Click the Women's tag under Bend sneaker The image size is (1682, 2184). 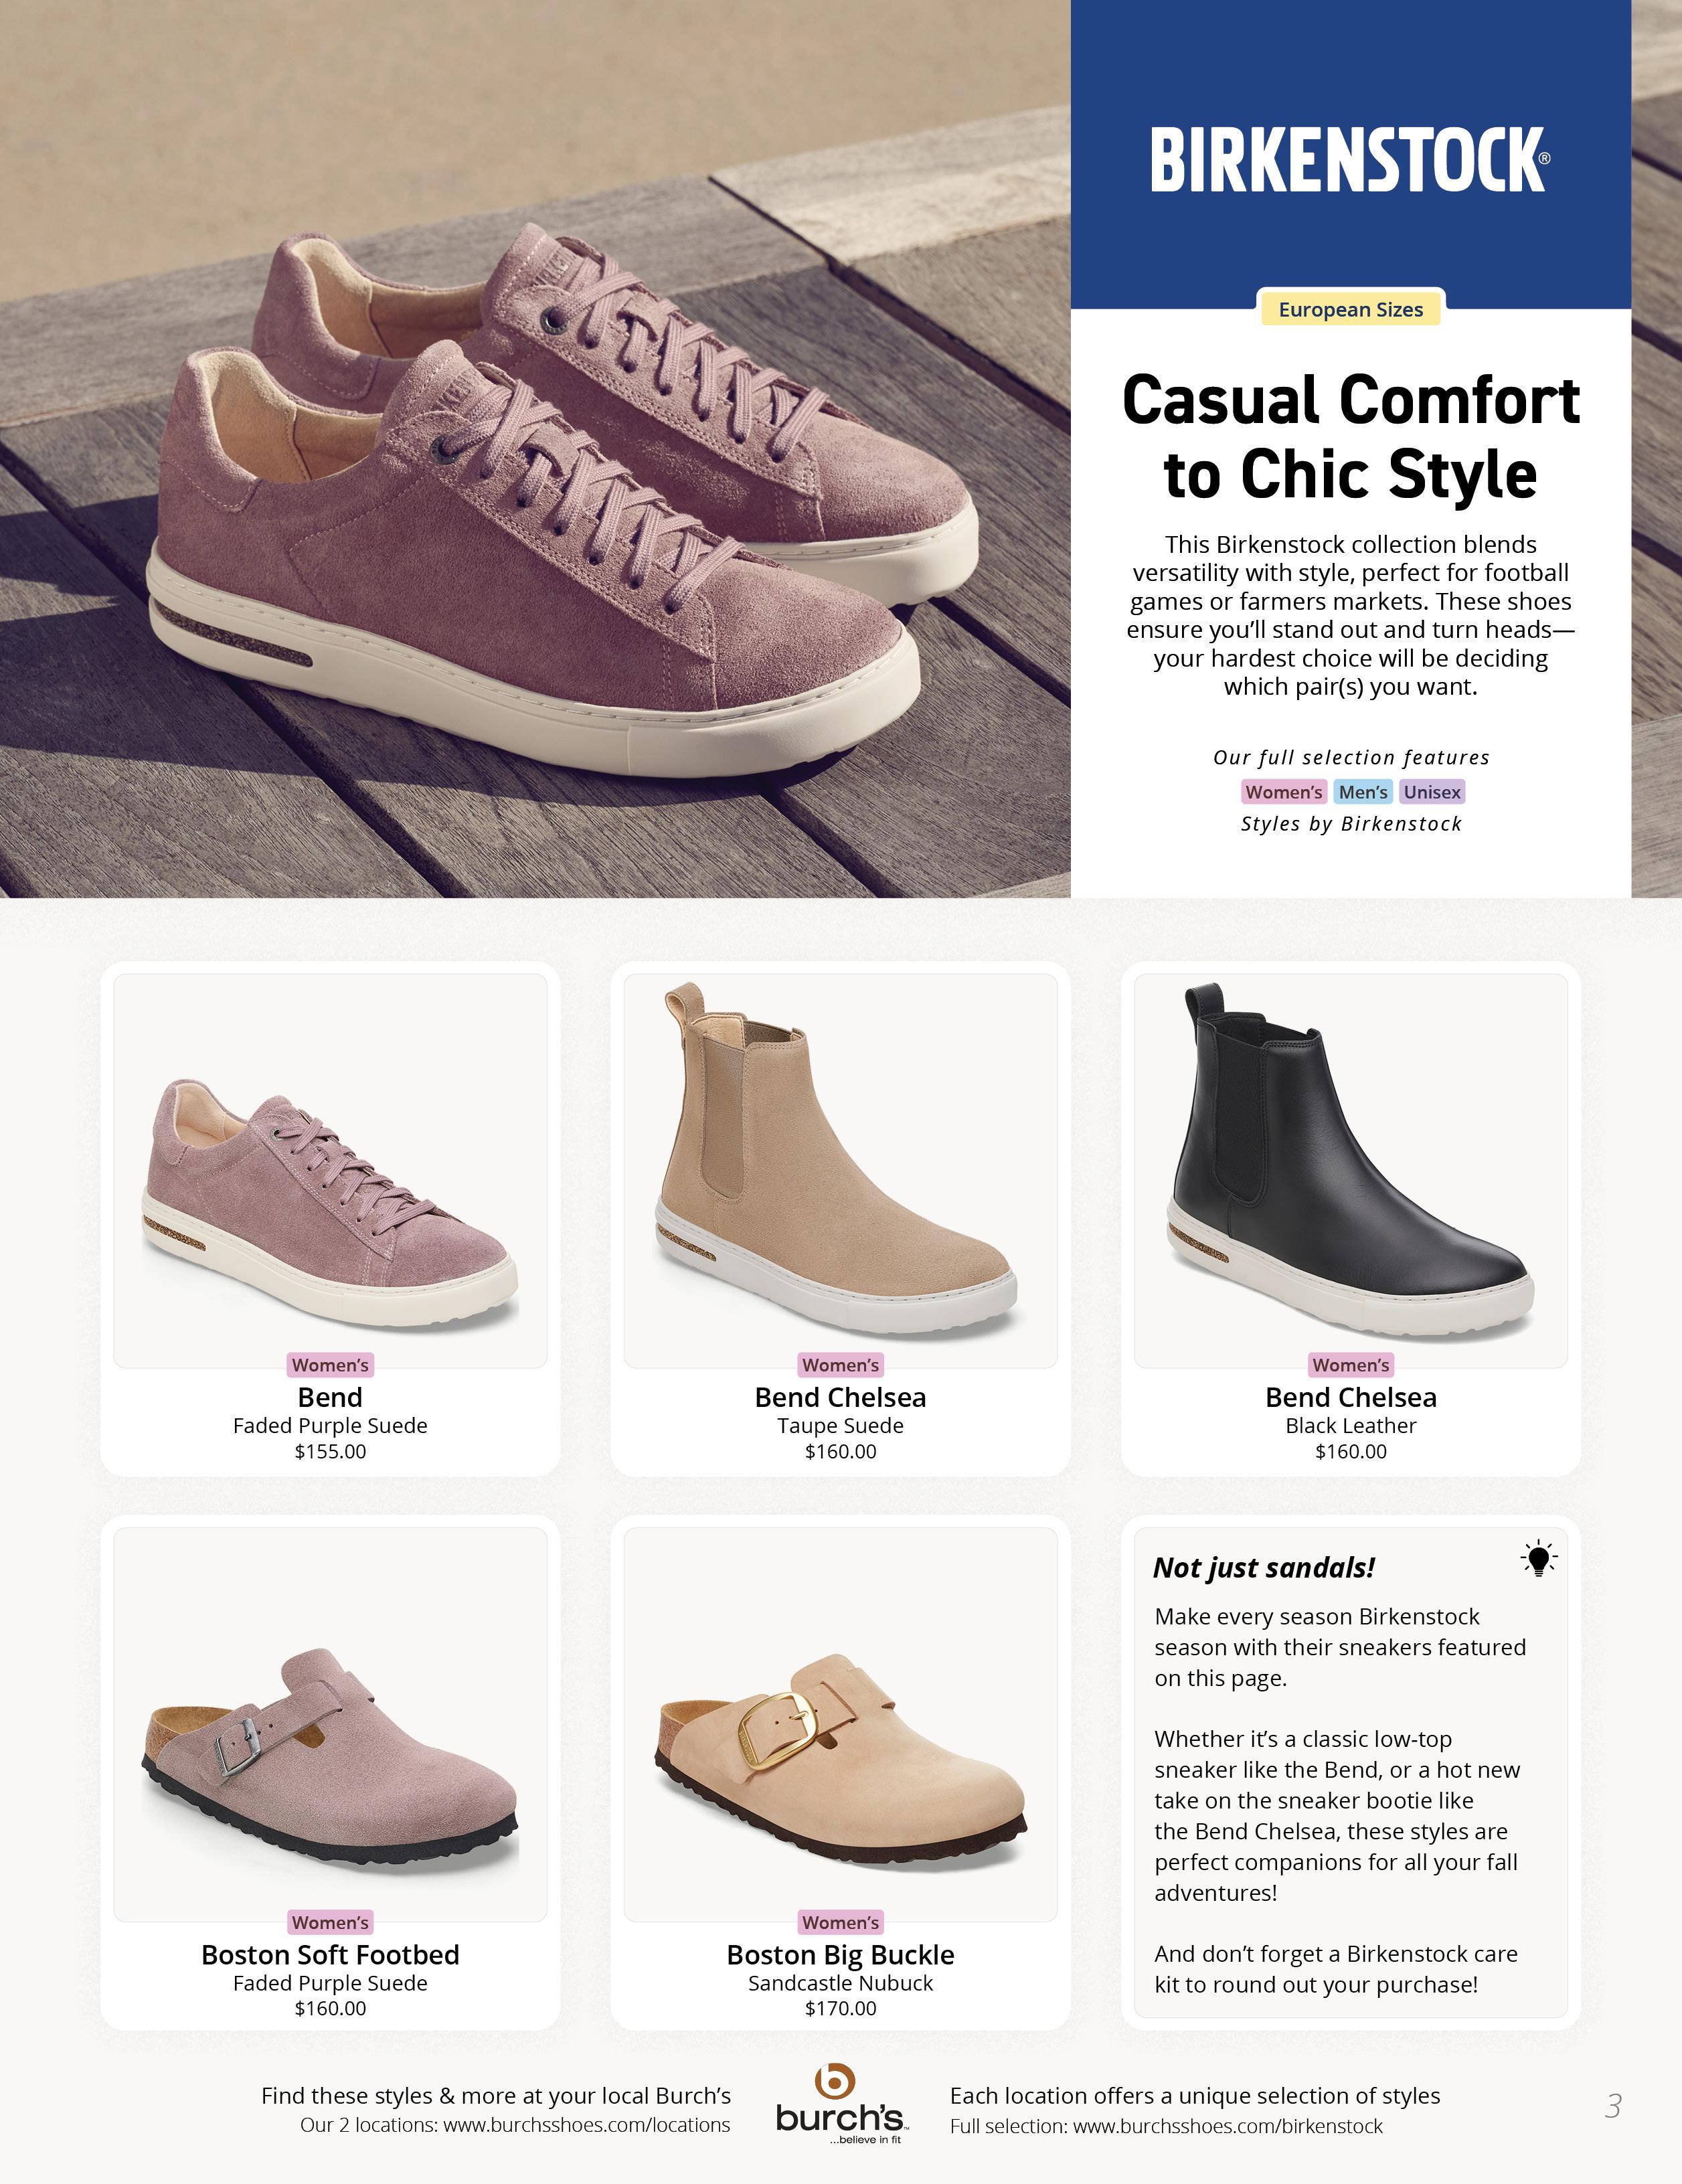(x=330, y=1365)
